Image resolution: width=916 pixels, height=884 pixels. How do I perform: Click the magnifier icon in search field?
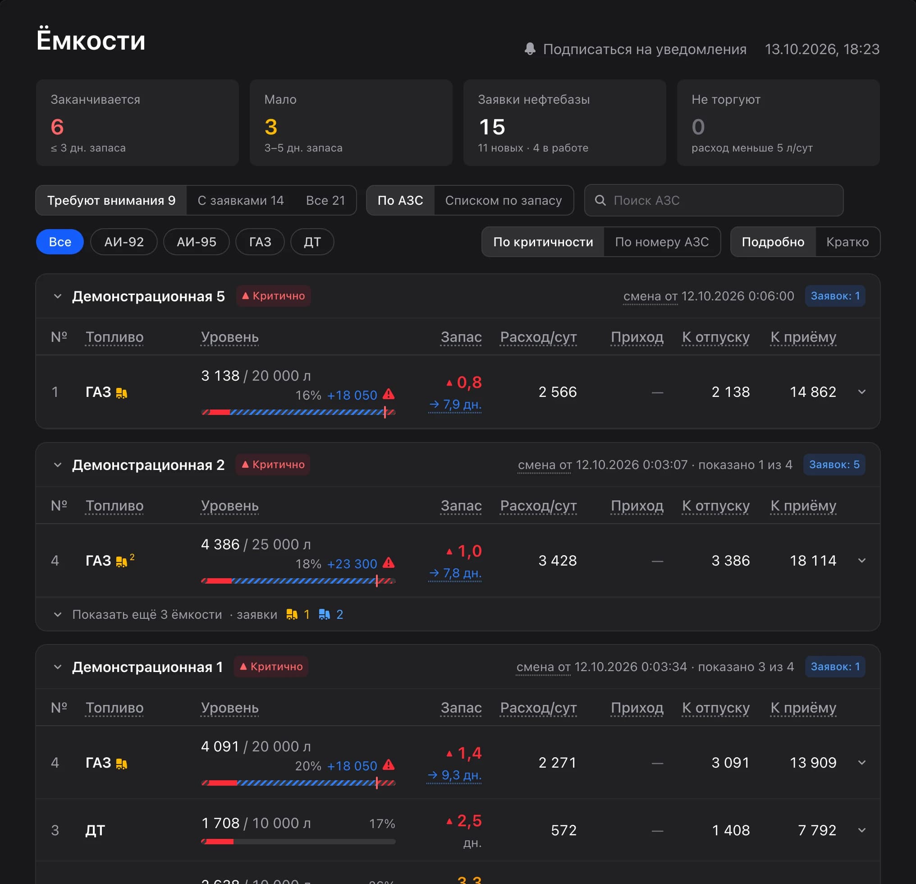click(x=600, y=201)
